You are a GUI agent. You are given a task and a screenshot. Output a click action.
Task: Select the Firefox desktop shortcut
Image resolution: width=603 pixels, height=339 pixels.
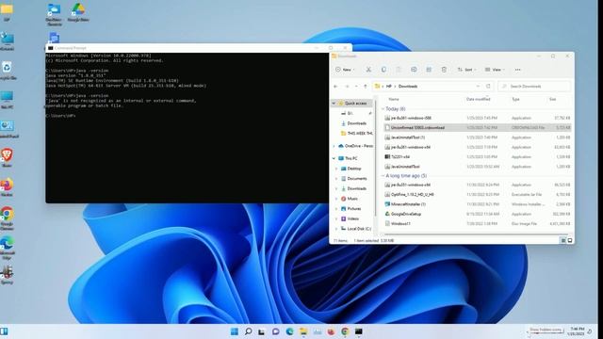pos(7,187)
